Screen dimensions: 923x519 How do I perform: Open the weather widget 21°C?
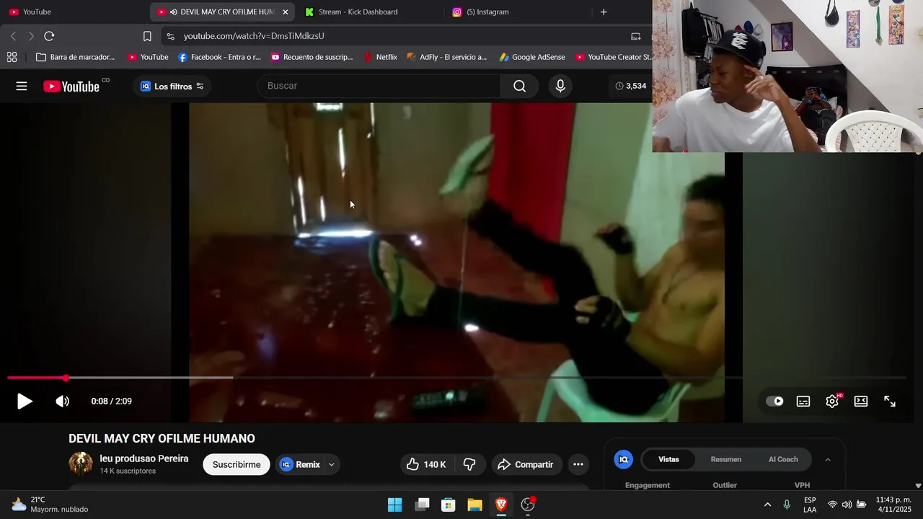(x=49, y=505)
